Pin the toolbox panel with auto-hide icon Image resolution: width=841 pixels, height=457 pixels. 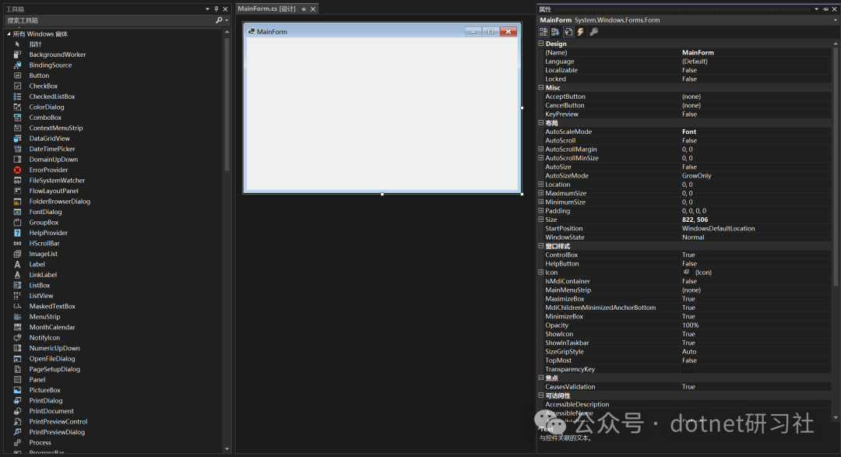216,9
